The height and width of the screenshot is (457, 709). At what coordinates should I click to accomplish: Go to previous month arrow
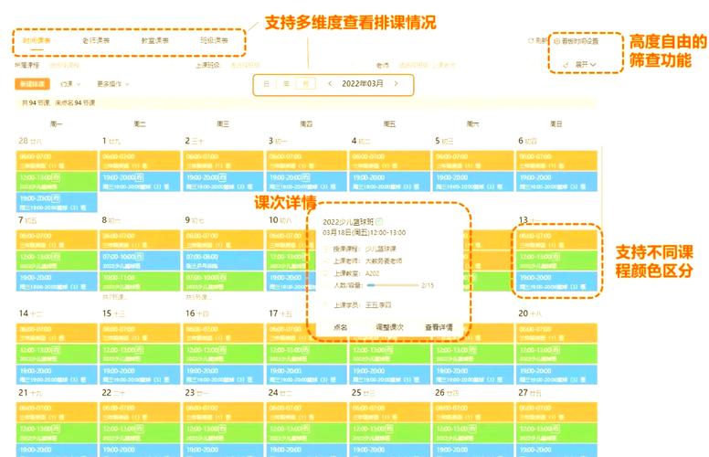click(330, 84)
